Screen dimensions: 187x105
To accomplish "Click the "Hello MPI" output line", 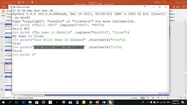I will click(21, 29).
